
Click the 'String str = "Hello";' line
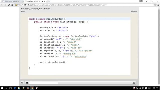[x=54, y=28]
